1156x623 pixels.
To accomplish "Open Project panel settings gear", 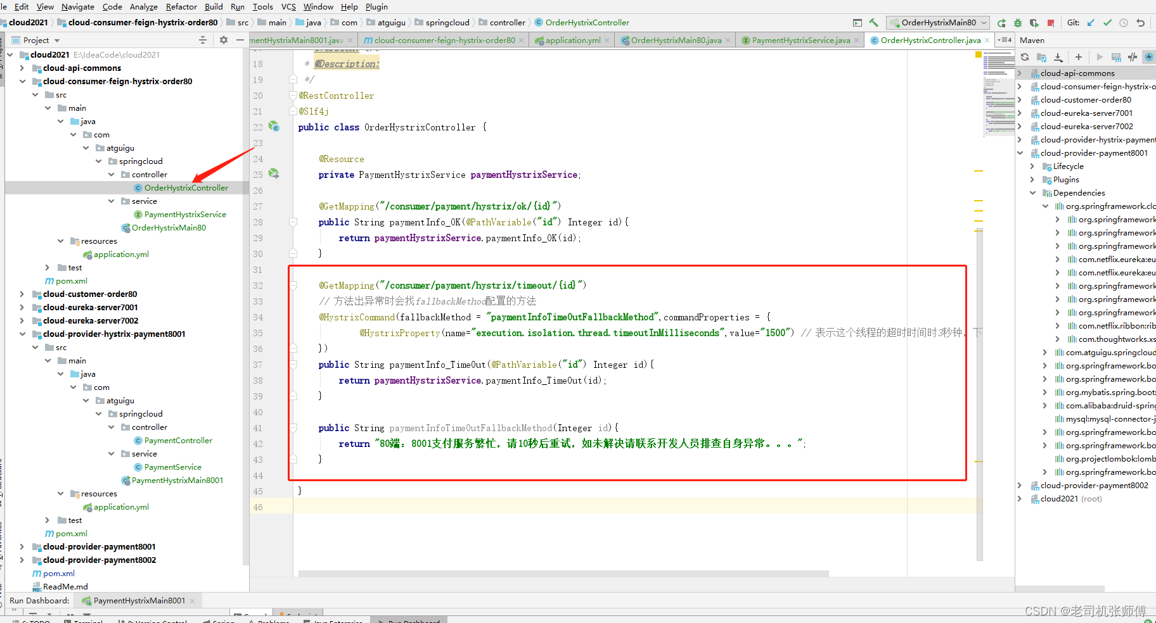I will [x=223, y=40].
